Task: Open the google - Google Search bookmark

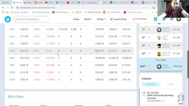Action: point(21,12)
